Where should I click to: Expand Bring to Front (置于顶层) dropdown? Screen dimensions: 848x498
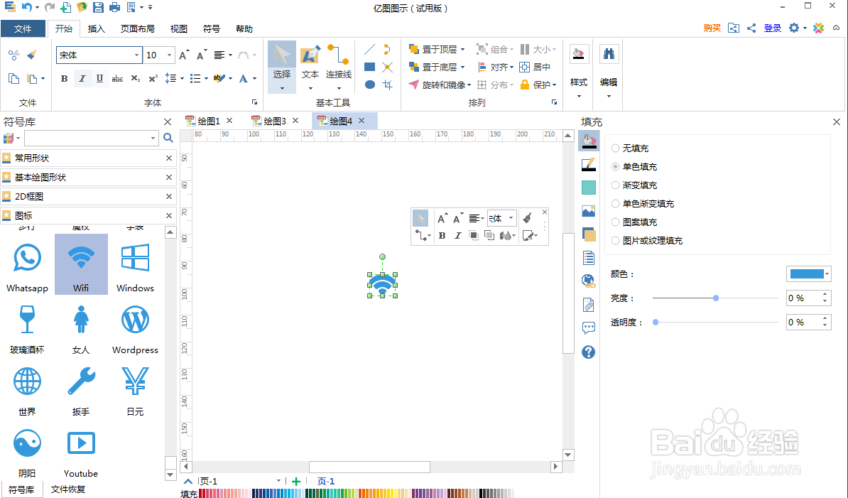(x=462, y=50)
